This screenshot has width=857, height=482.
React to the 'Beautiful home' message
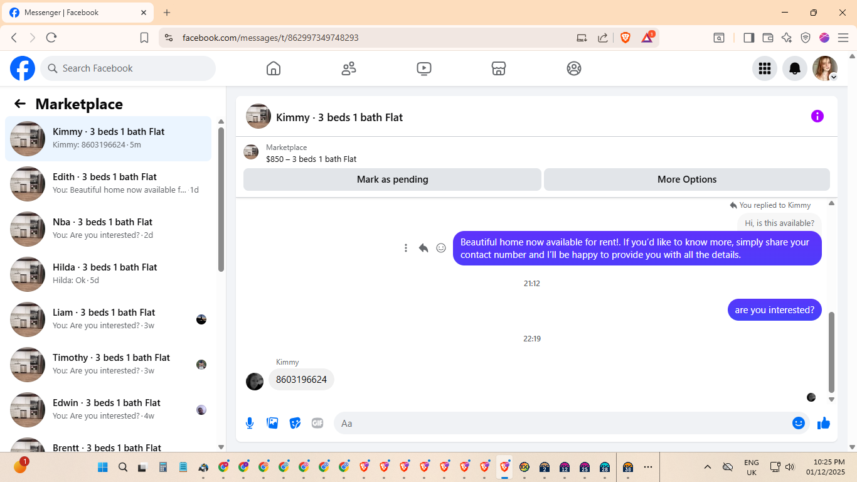(441, 248)
